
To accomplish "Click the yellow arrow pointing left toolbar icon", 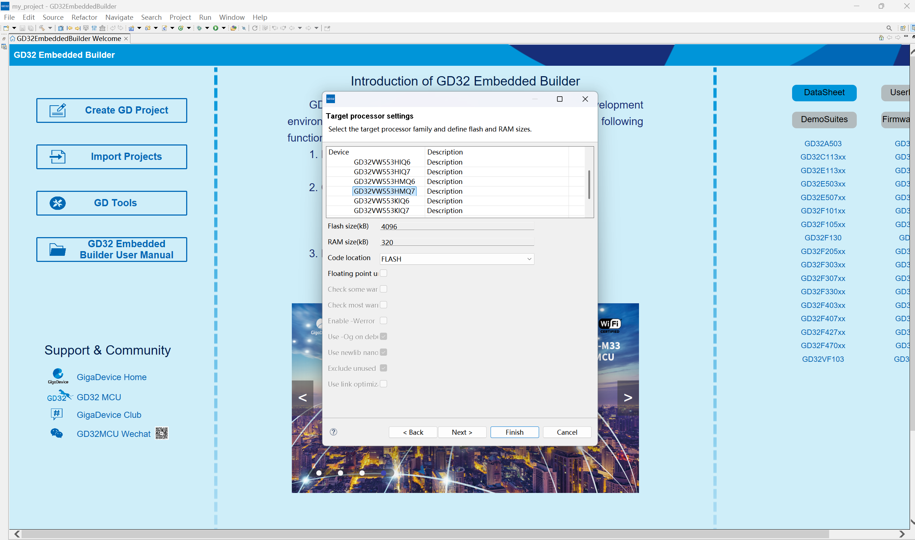I will click(69, 28).
